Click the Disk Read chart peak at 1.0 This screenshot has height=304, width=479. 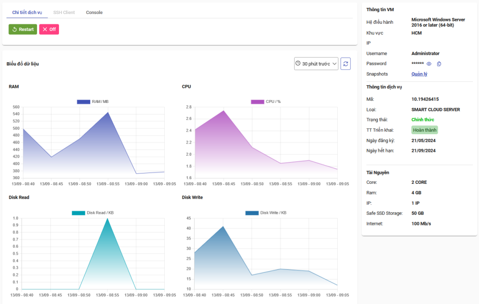tap(107, 218)
